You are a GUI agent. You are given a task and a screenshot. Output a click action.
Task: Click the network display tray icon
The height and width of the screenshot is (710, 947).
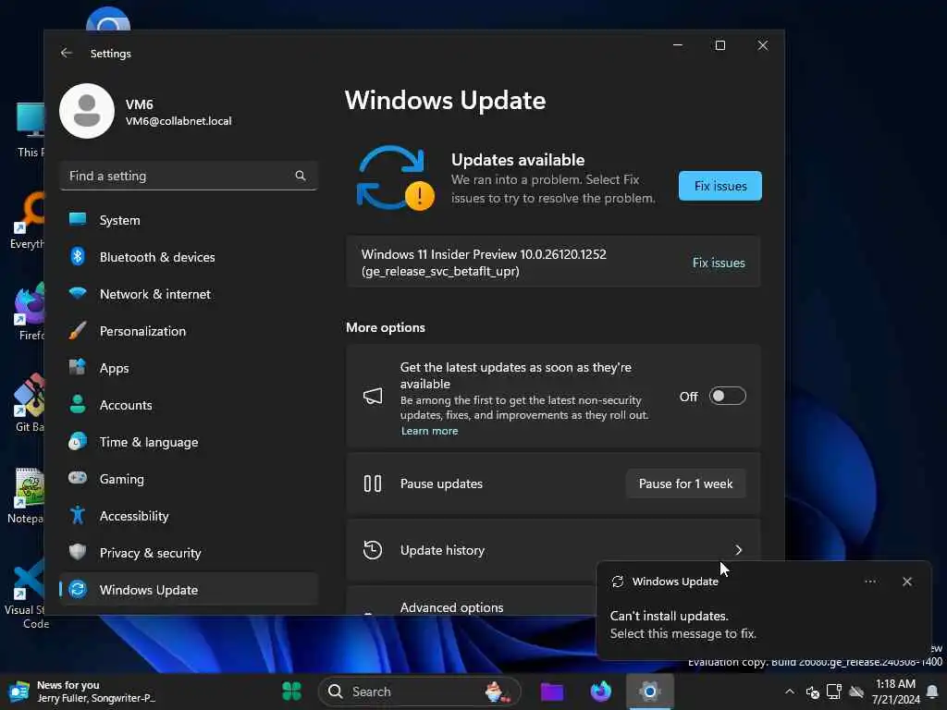(834, 692)
